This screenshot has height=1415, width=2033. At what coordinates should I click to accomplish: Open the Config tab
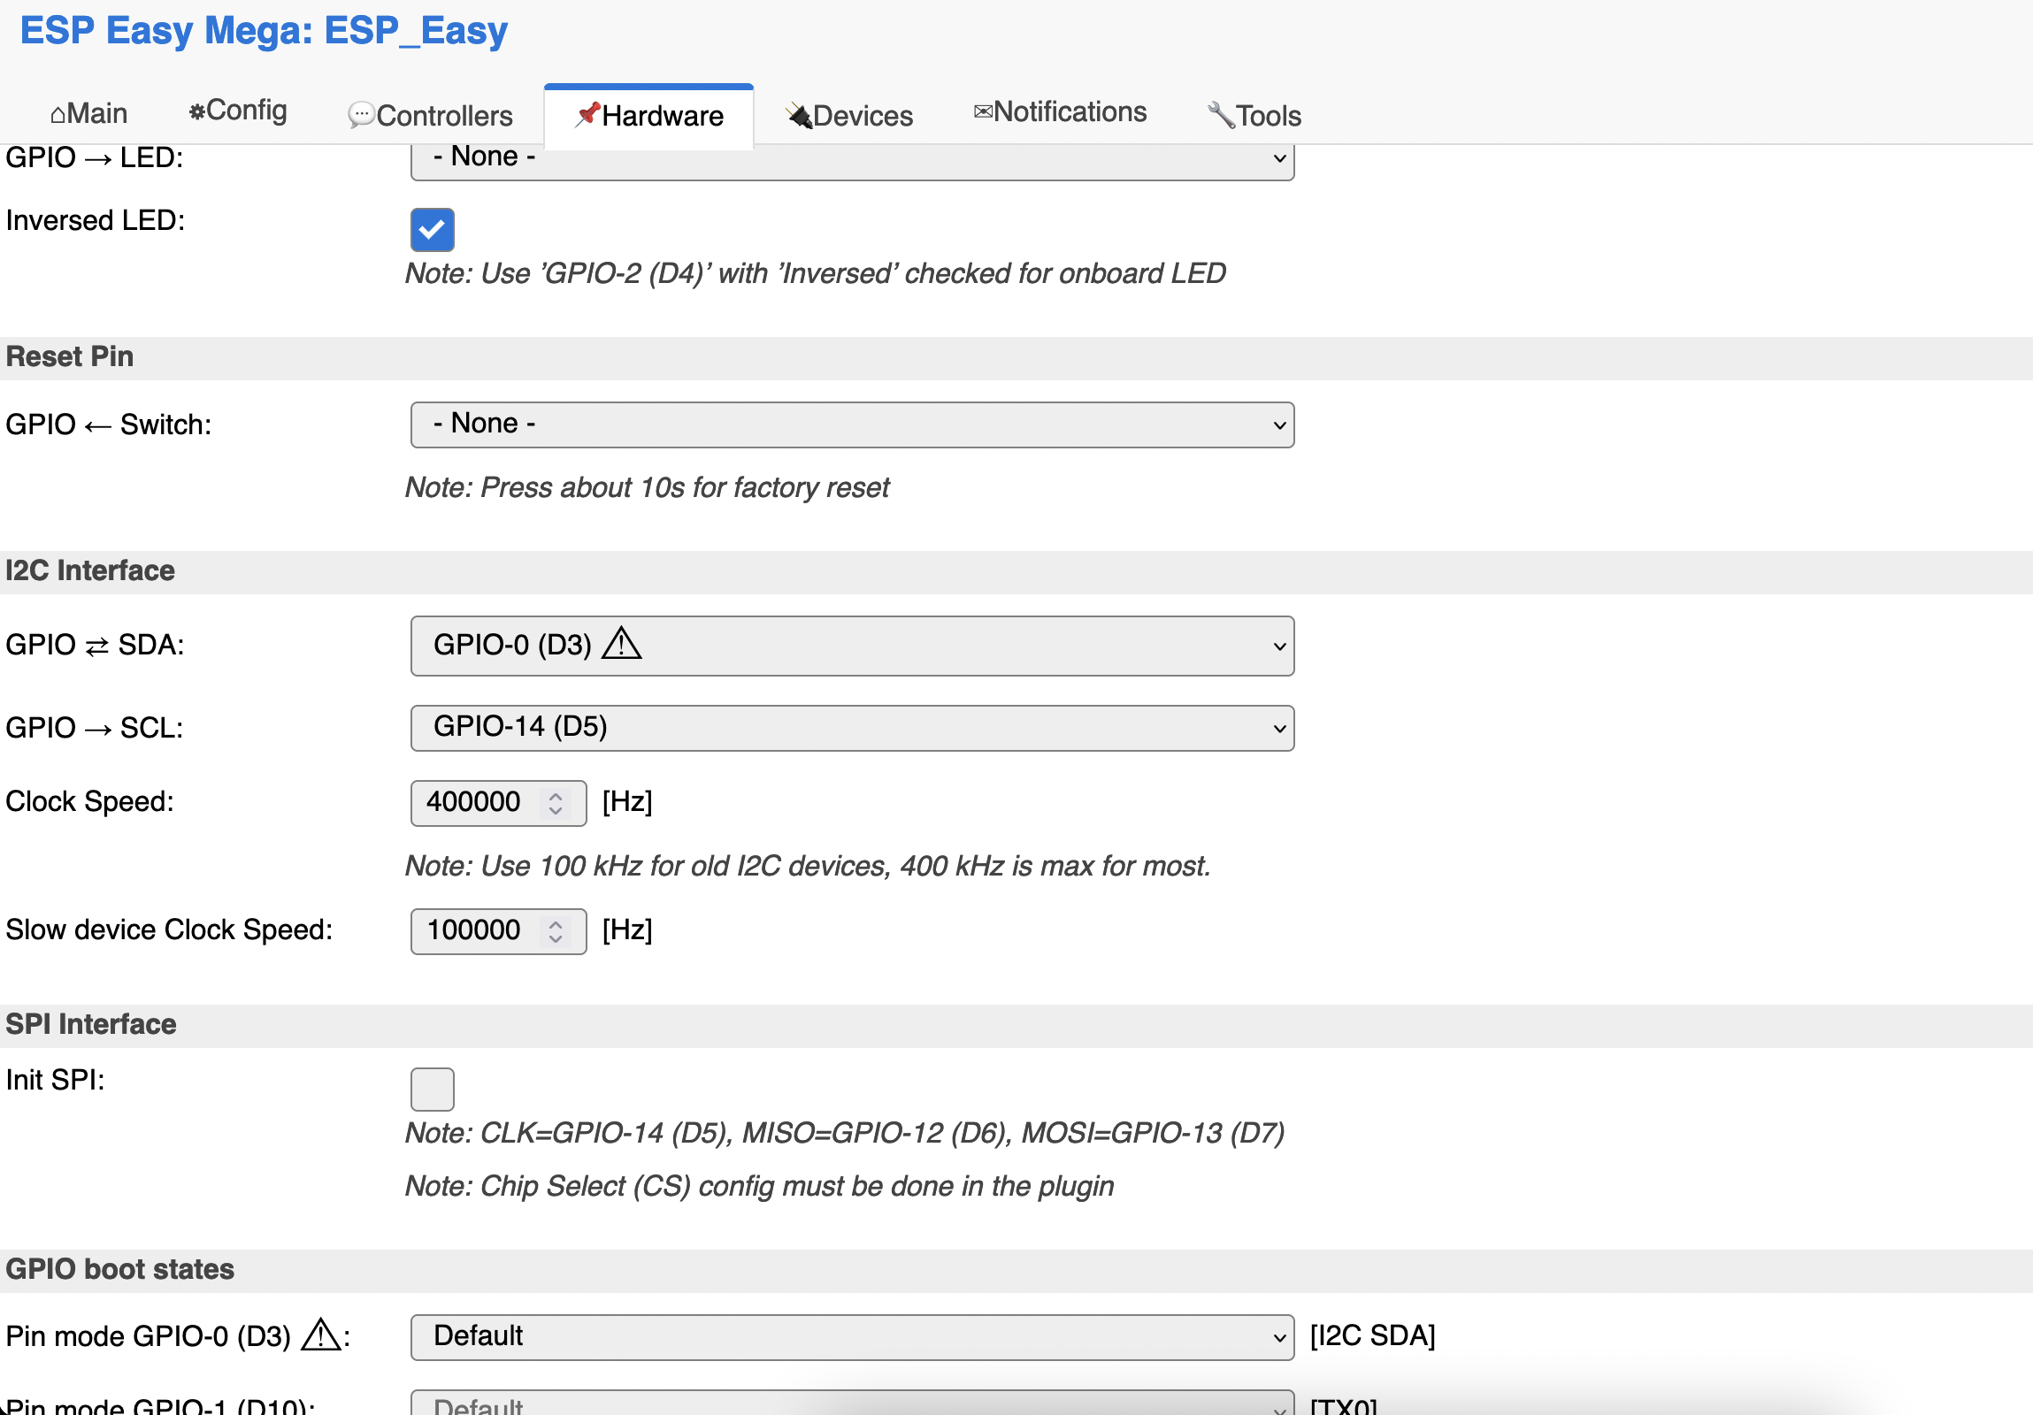coord(237,111)
